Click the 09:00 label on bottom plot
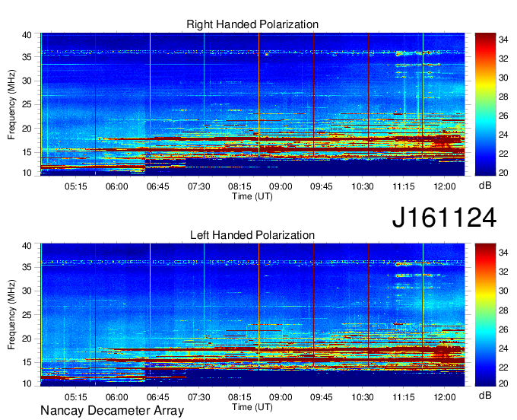The height and width of the screenshot is (420, 517). [x=281, y=397]
